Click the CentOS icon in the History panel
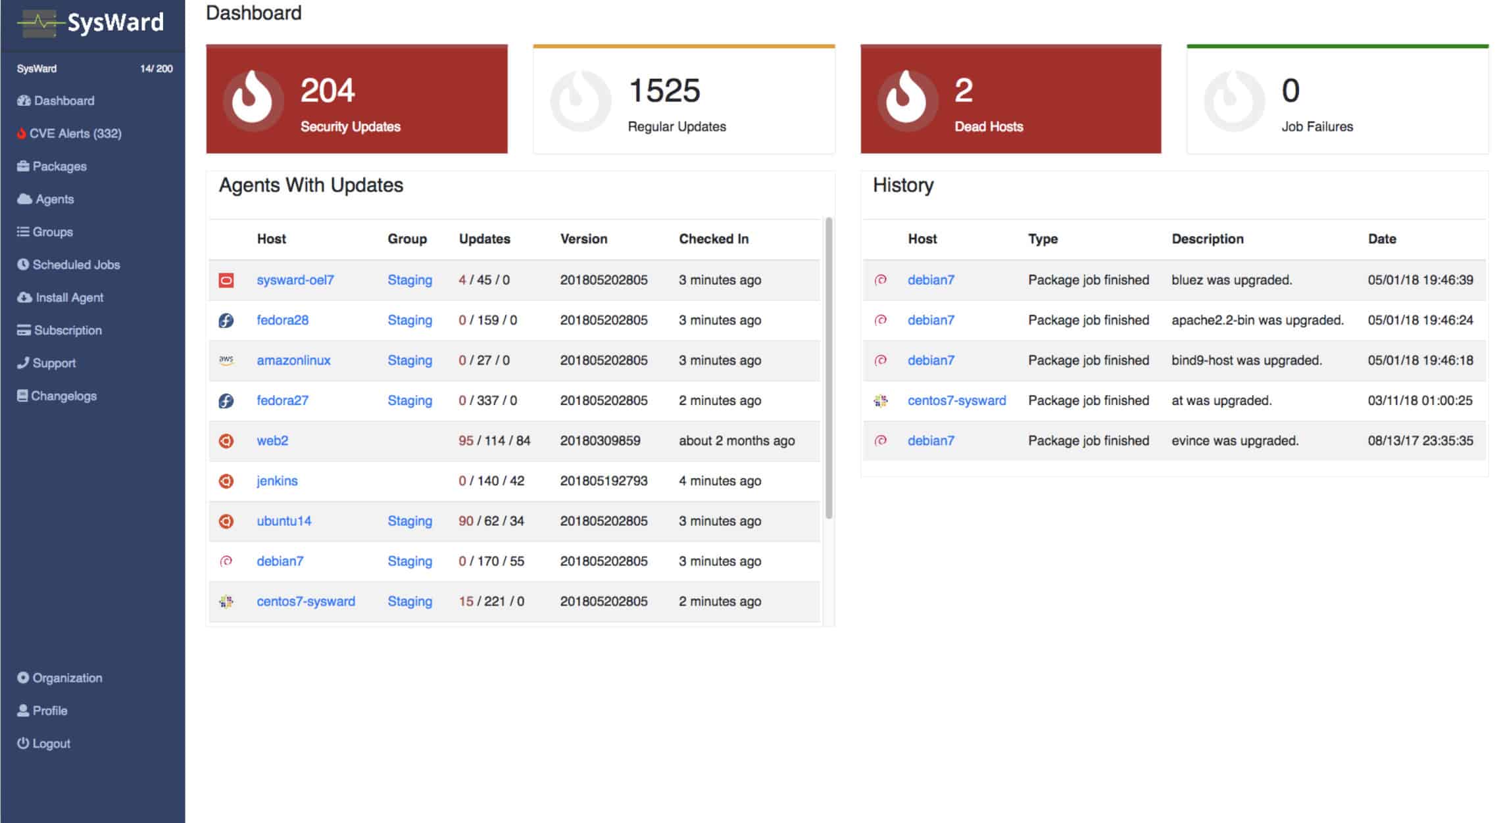Viewport: 1501px width, 823px height. (x=881, y=400)
